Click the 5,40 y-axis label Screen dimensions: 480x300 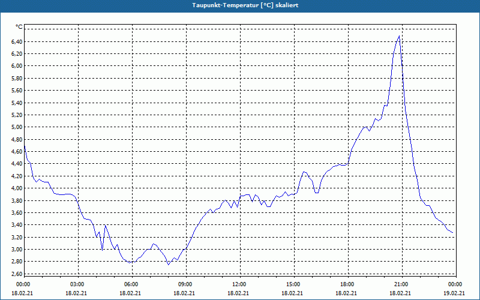[17, 103]
